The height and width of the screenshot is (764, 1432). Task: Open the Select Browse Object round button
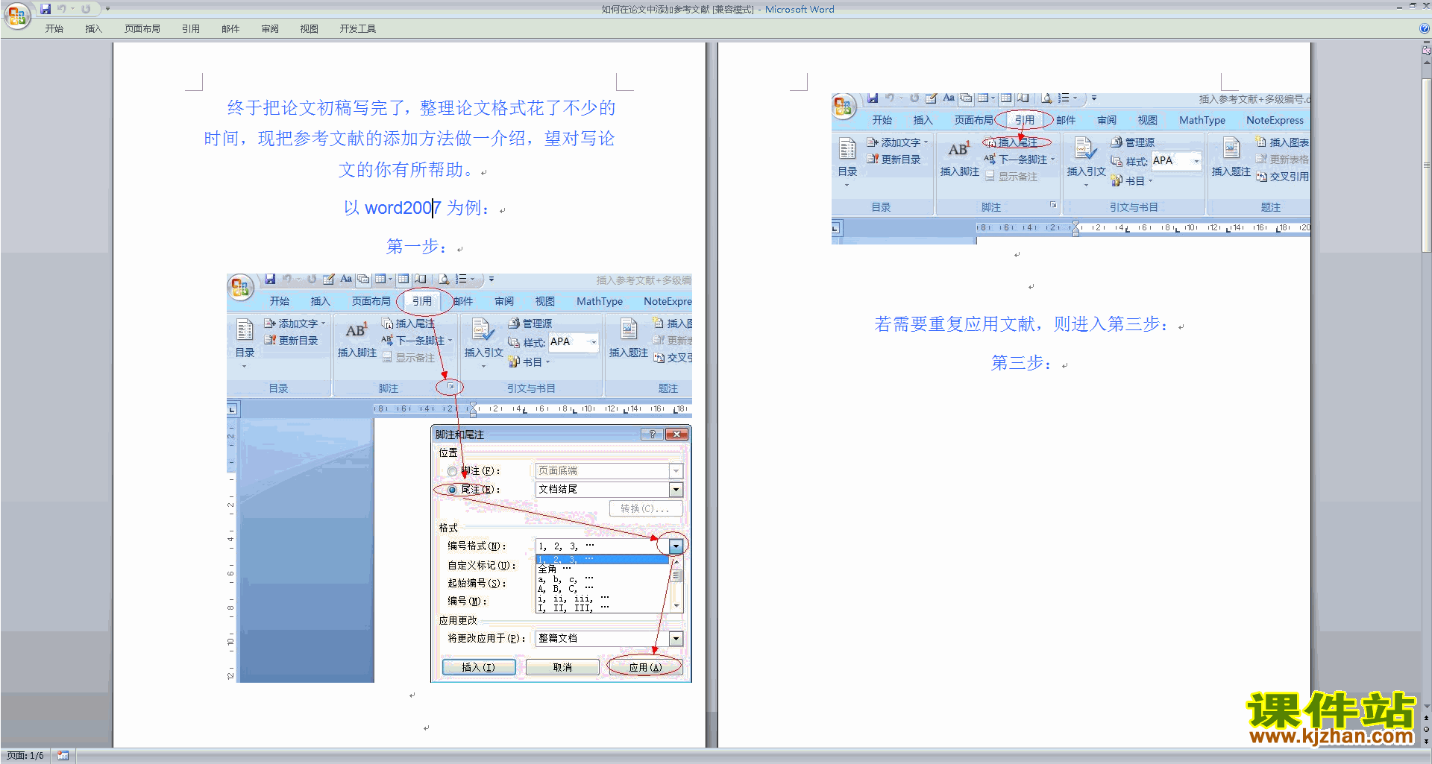(x=1427, y=730)
